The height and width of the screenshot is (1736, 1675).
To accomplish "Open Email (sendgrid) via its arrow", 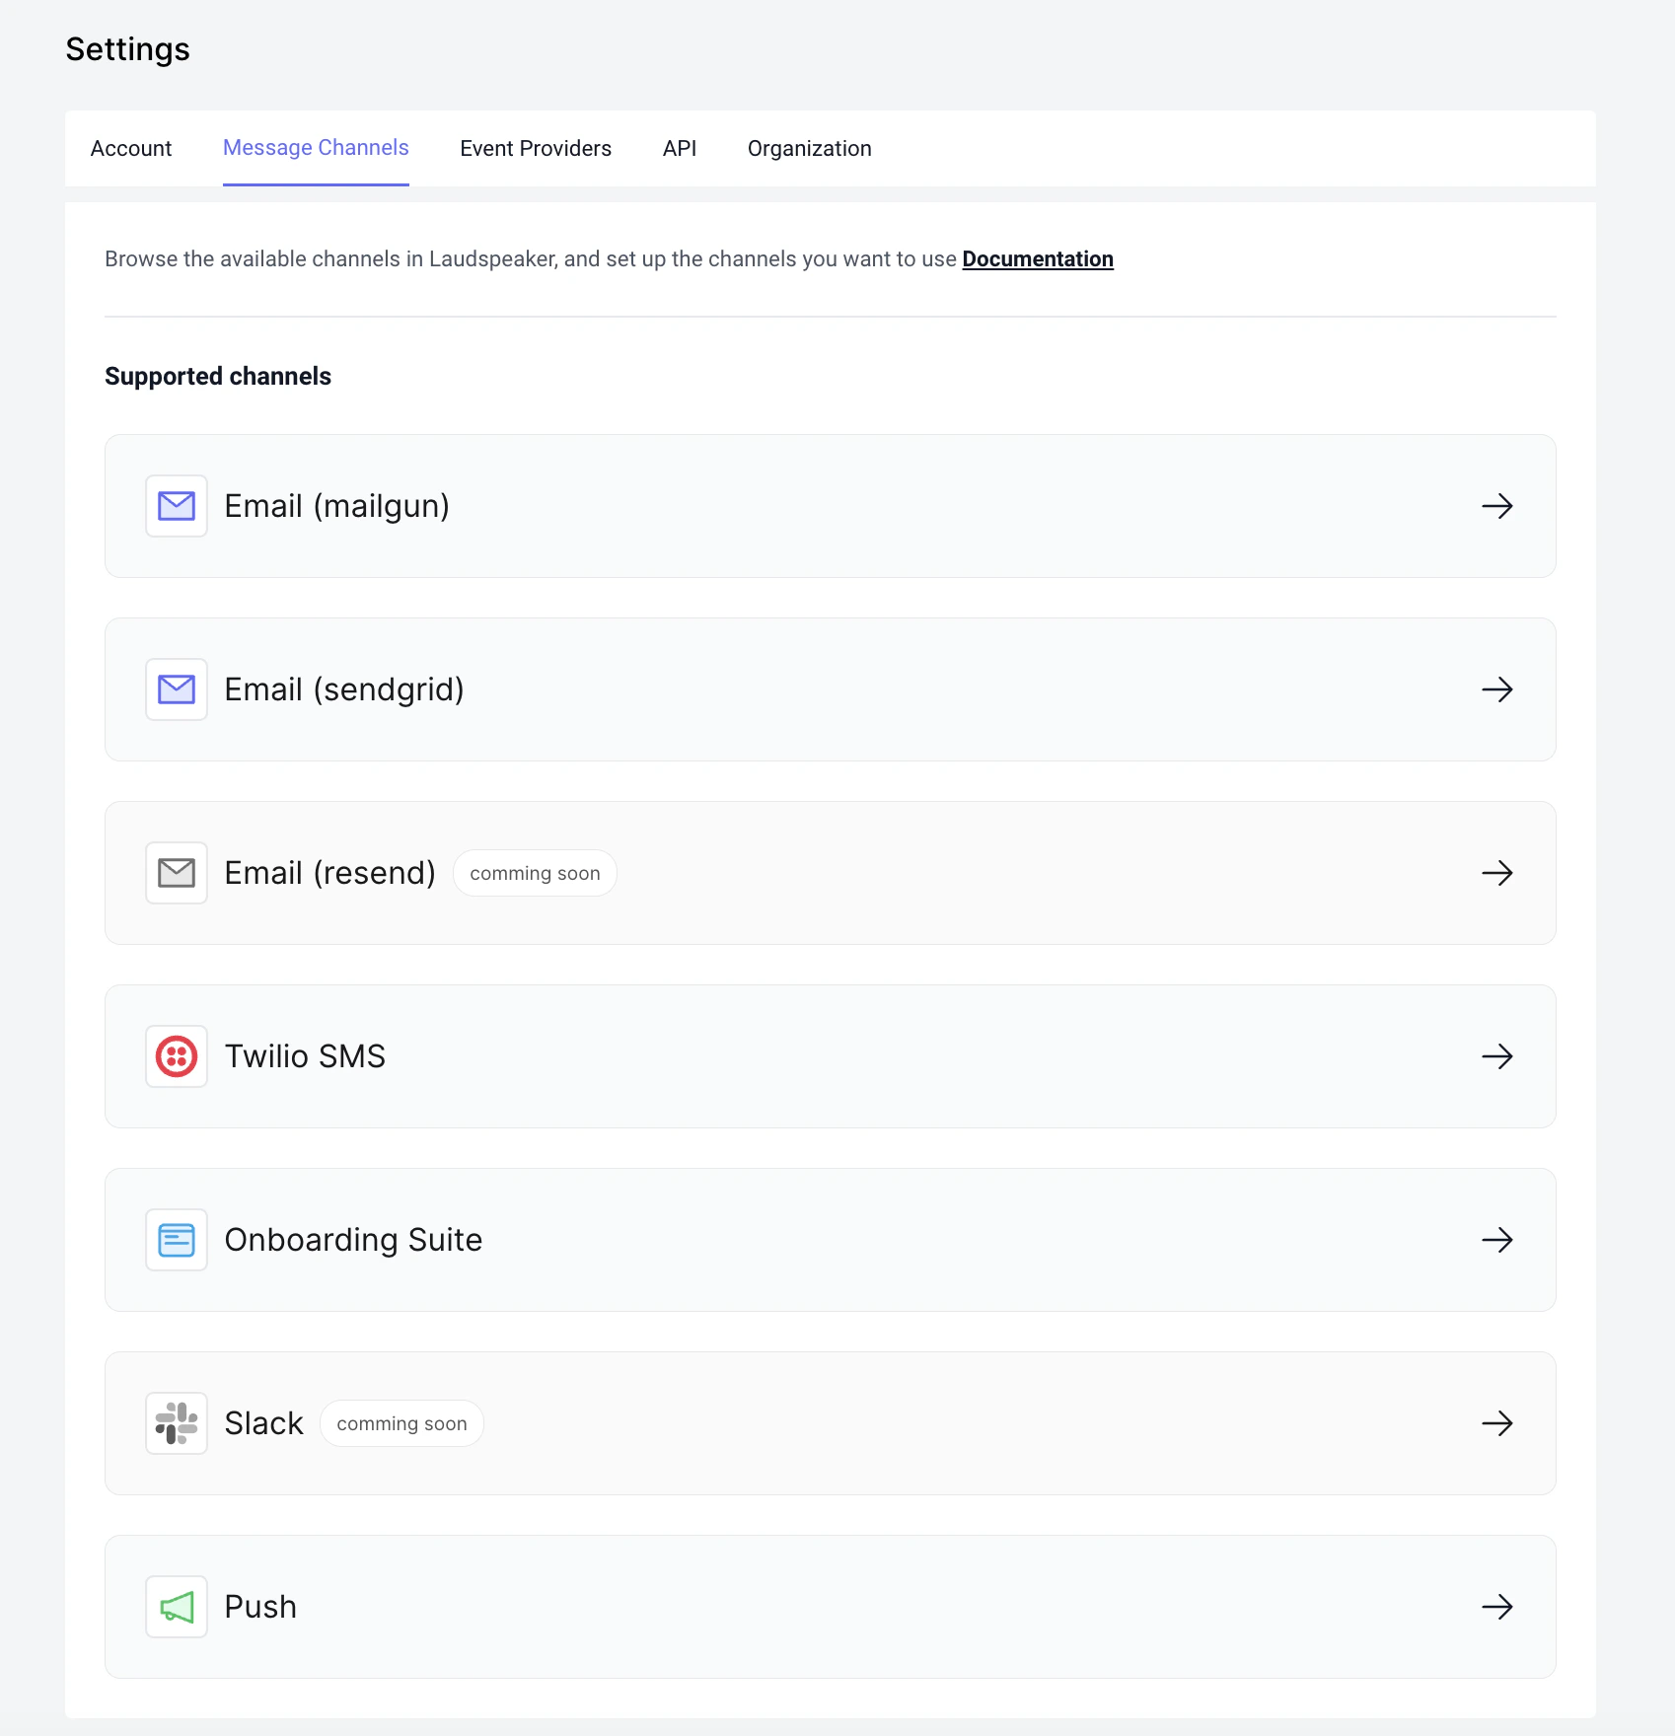I will click(1497, 689).
